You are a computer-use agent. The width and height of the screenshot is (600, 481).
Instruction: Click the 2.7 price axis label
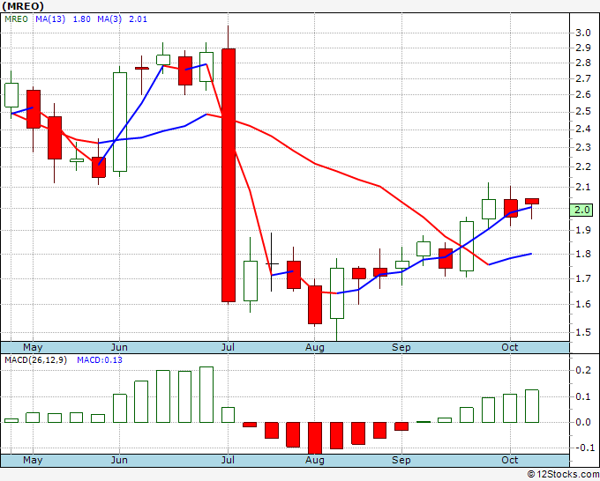point(583,79)
